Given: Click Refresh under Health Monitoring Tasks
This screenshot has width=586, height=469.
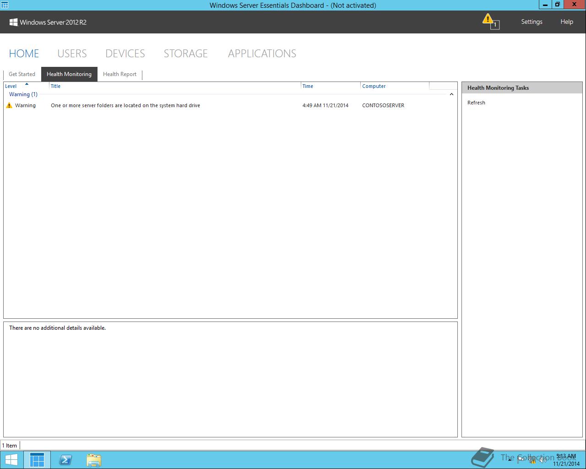Looking at the screenshot, I should pyautogui.click(x=476, y=103).
